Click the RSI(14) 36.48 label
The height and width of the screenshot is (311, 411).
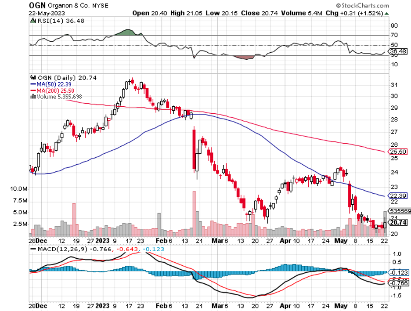click(x=61, y=21)
